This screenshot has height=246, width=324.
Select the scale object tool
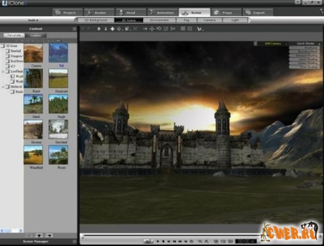165,29
